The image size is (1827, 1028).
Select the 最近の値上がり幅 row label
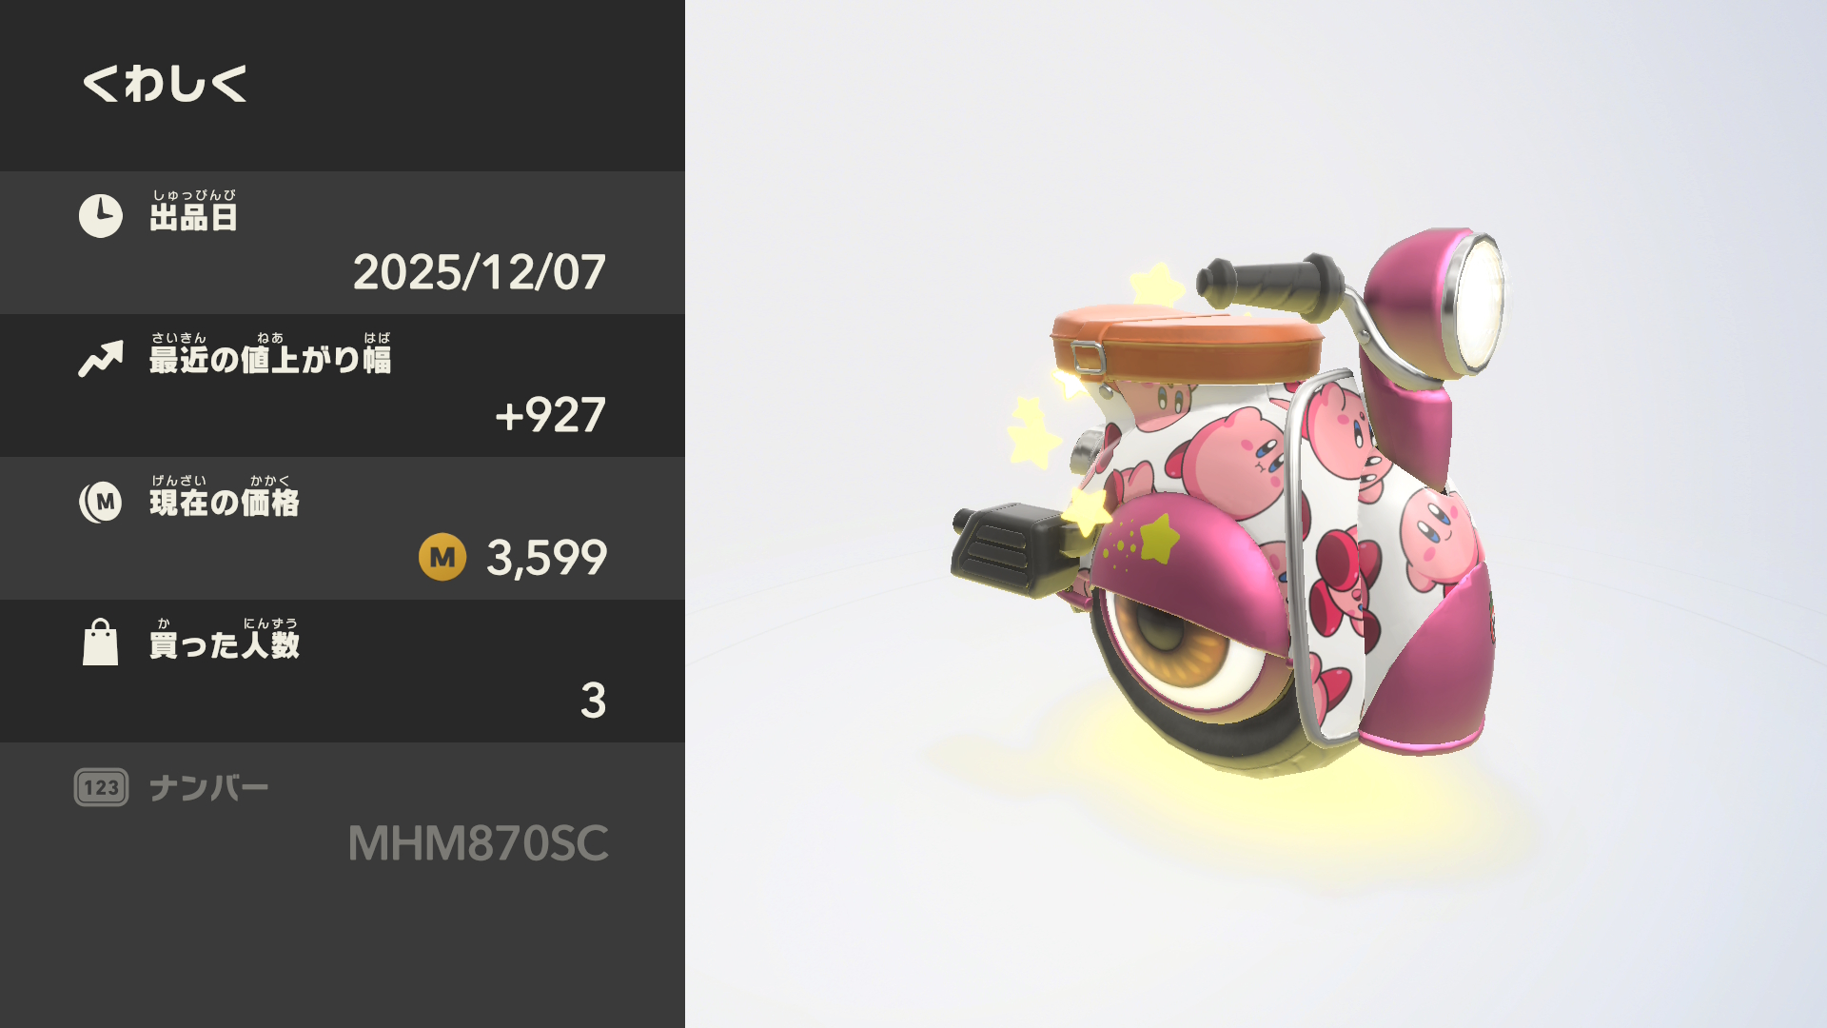(270, 353)
